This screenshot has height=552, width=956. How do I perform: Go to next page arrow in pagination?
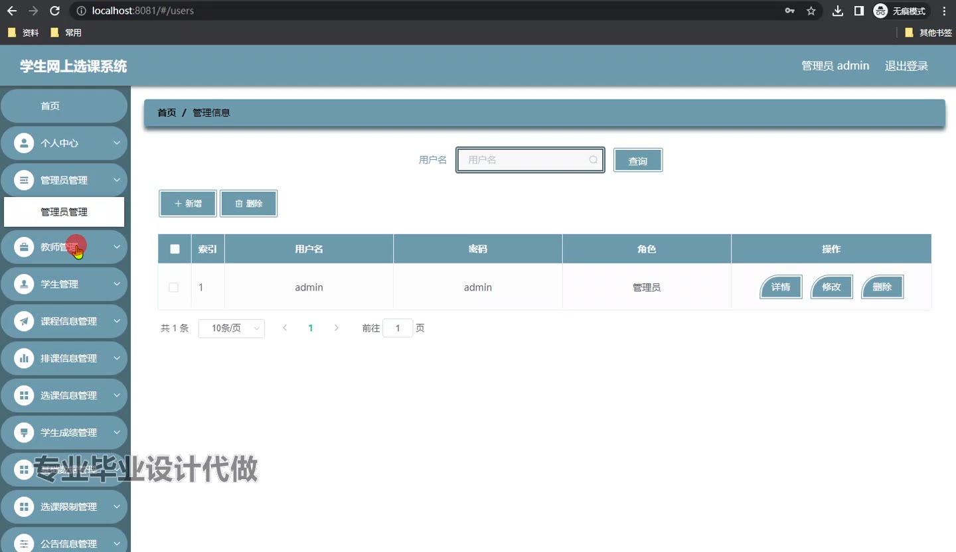click(337, 328)
